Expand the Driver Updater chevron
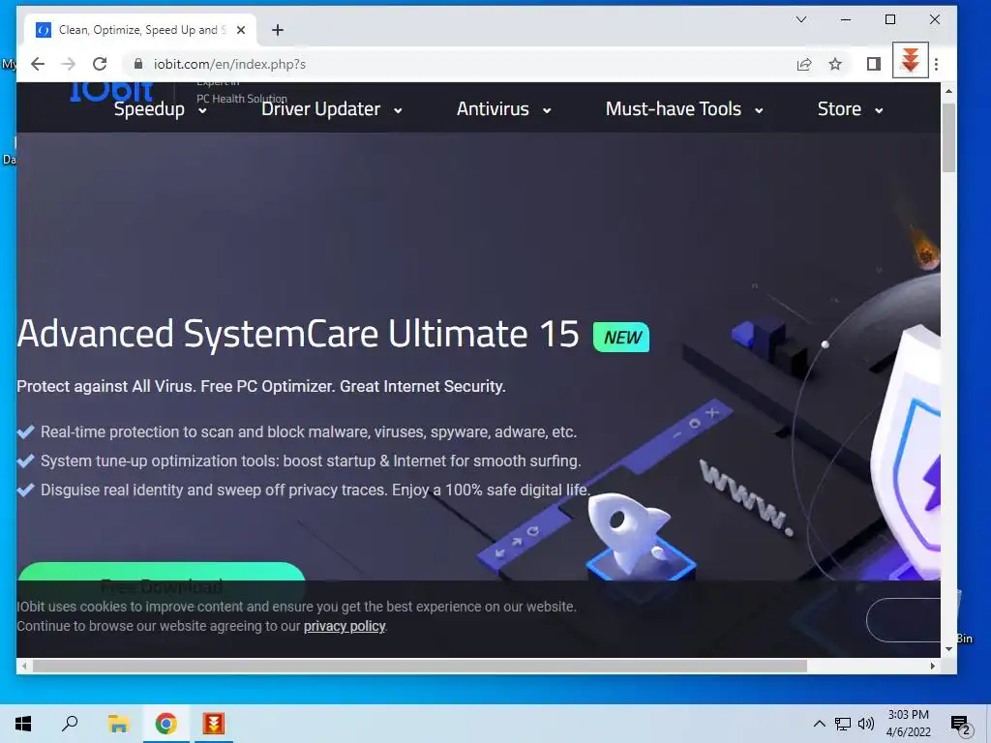 pyautogui.click(x=398, y=110)
